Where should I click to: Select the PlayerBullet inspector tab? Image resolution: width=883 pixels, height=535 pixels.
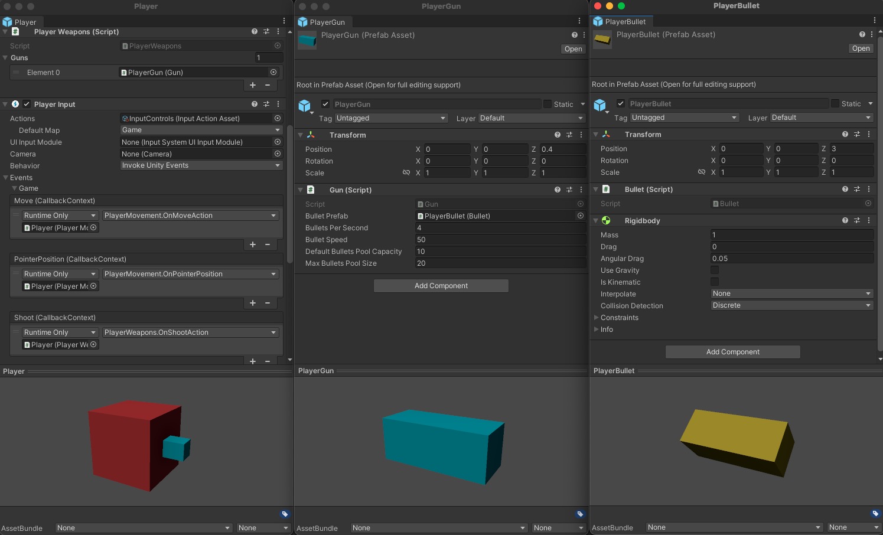pyautogui.click(x=620, y=21)
